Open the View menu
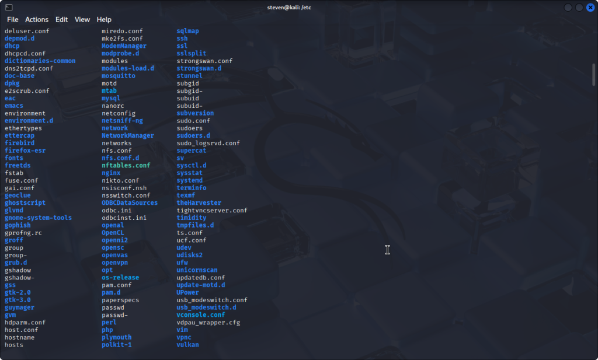 (x=82, y=19)
